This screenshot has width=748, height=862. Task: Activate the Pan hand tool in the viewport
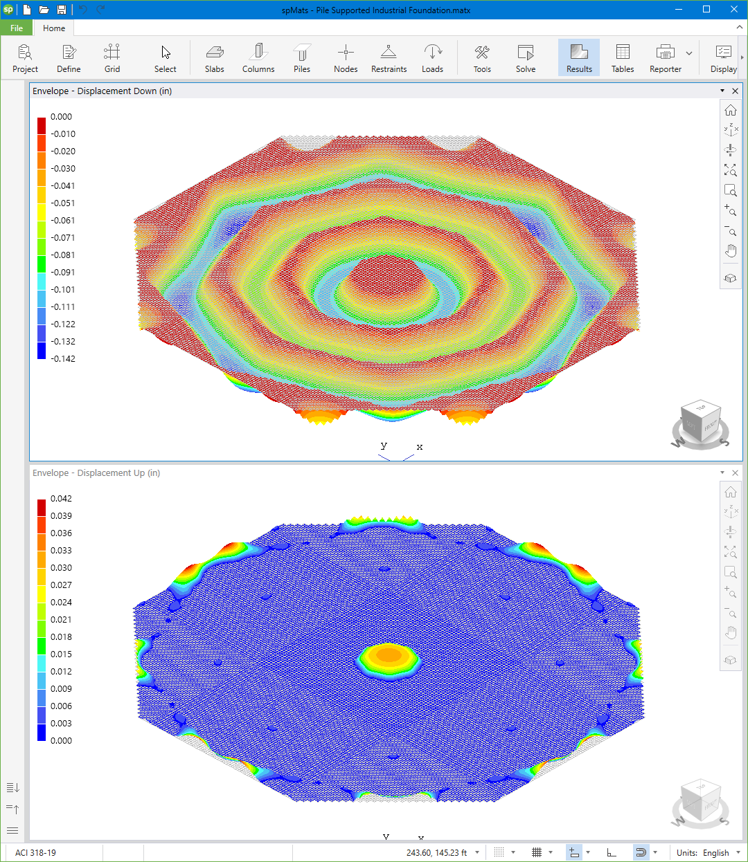pyautogui.click(x=731, y=250)
